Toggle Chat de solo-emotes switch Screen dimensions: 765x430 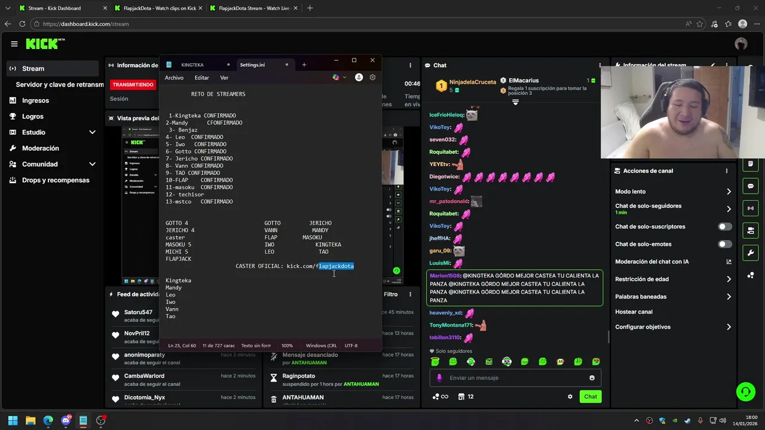click(x=725, y=244)
